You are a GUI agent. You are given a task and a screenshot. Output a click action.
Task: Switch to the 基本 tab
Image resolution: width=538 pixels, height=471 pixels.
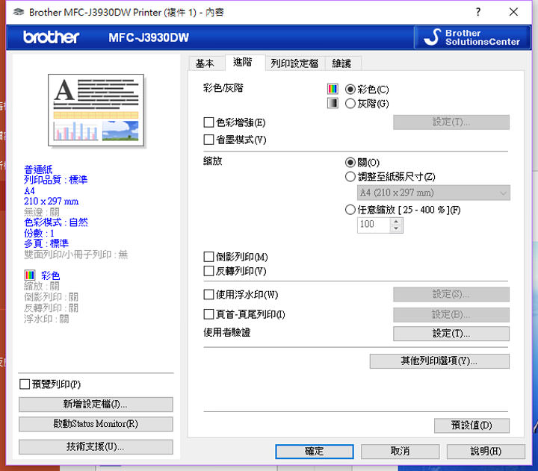point(205,63)
